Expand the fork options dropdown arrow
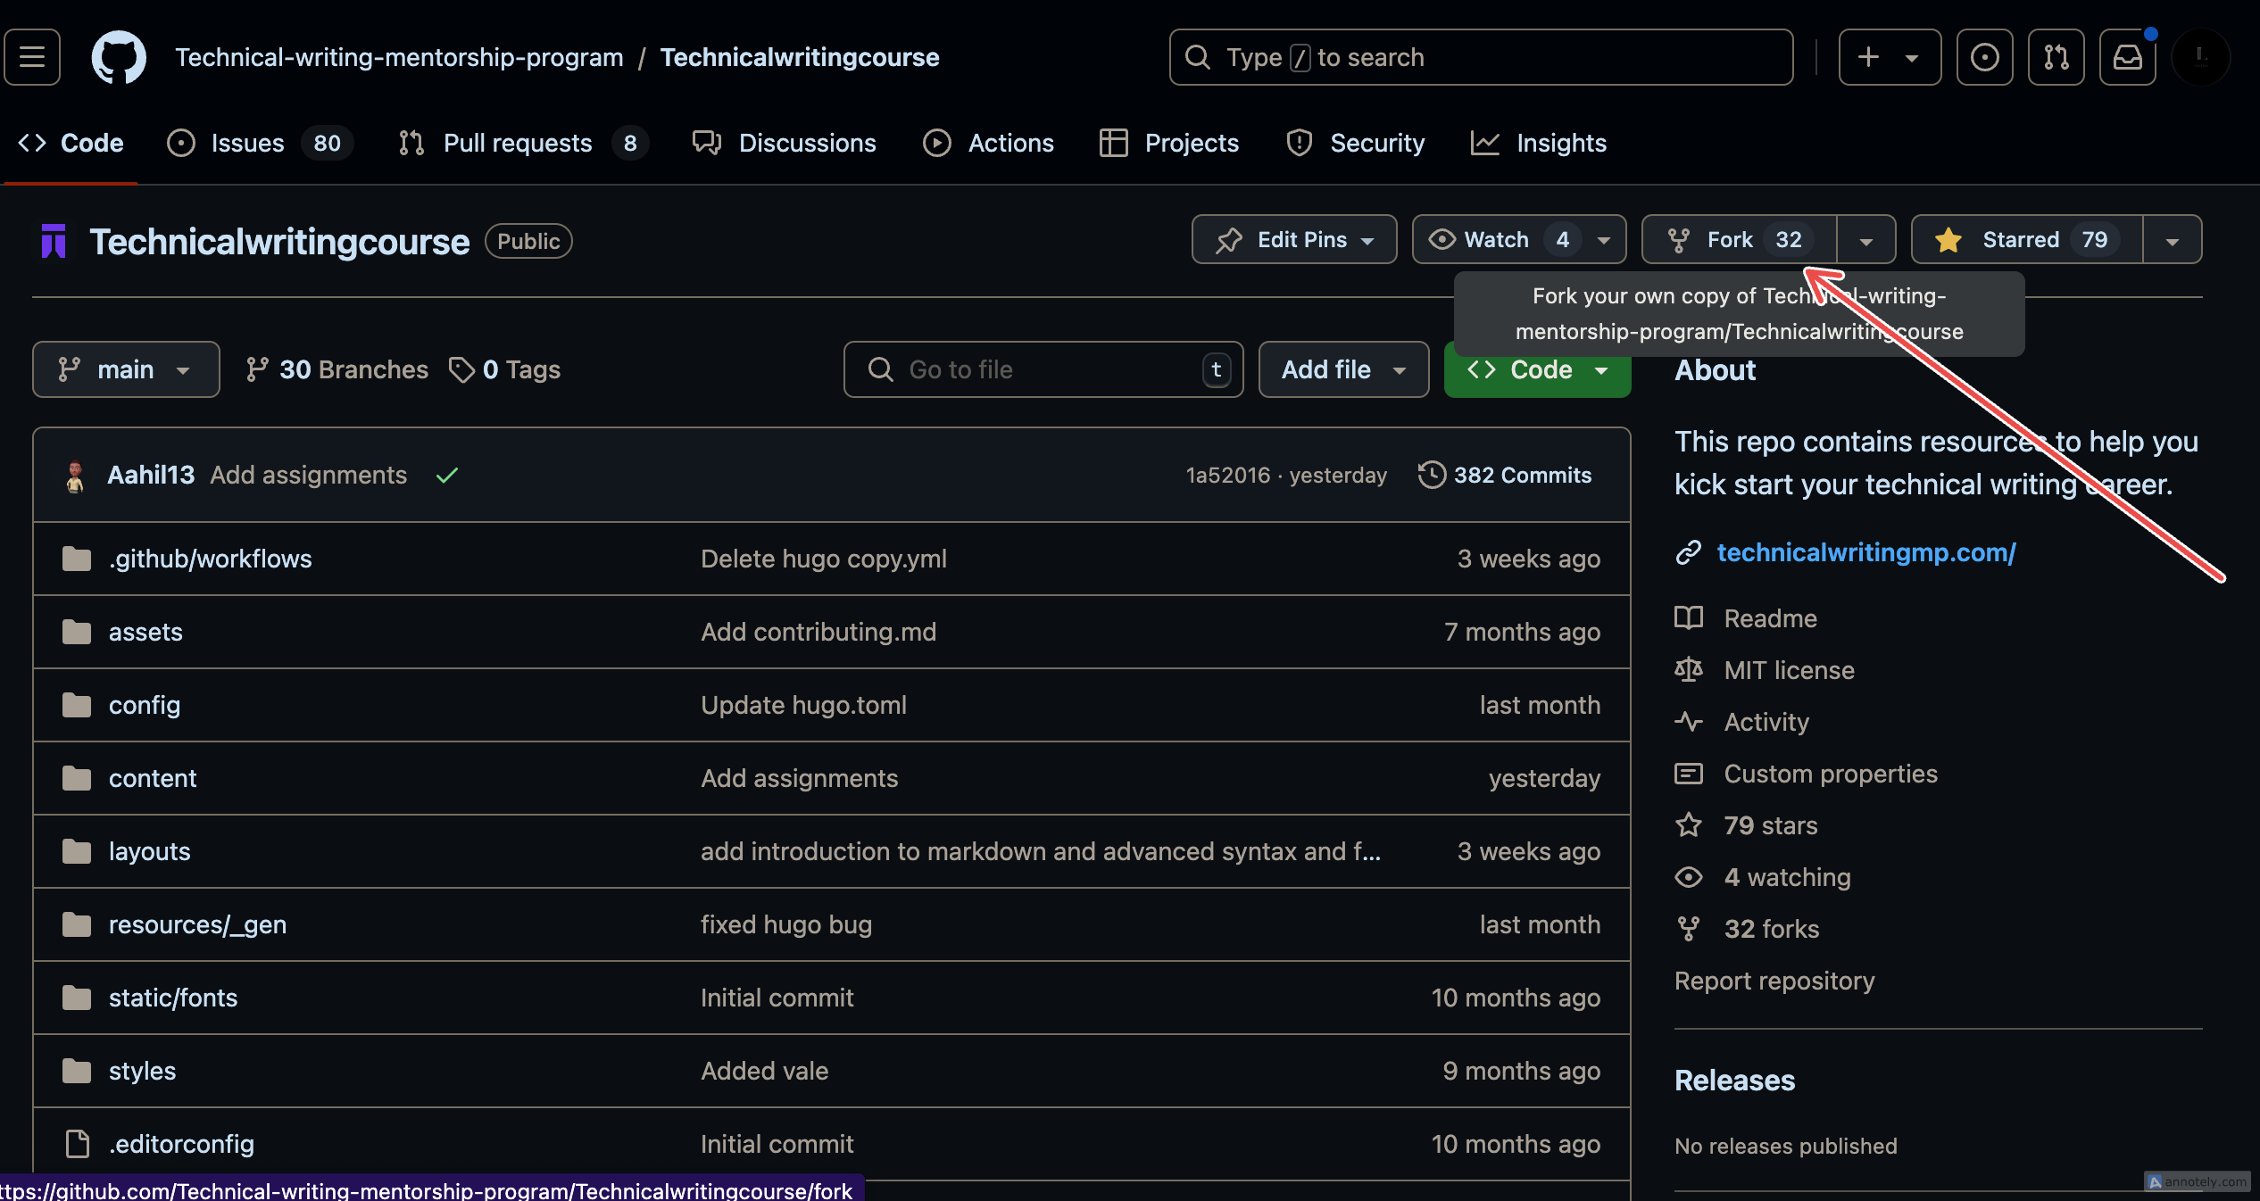 pos(1866,239)
